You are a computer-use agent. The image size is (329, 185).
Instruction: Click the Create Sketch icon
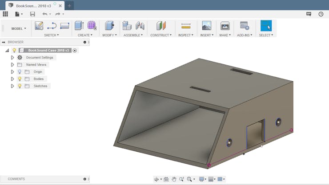point(39,26)
